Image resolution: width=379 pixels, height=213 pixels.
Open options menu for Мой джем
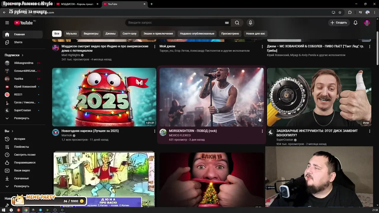pyautogui.click(x=262, y=46)
